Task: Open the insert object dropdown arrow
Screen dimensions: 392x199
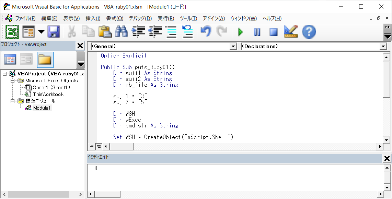Action: [x=41, y=32]
